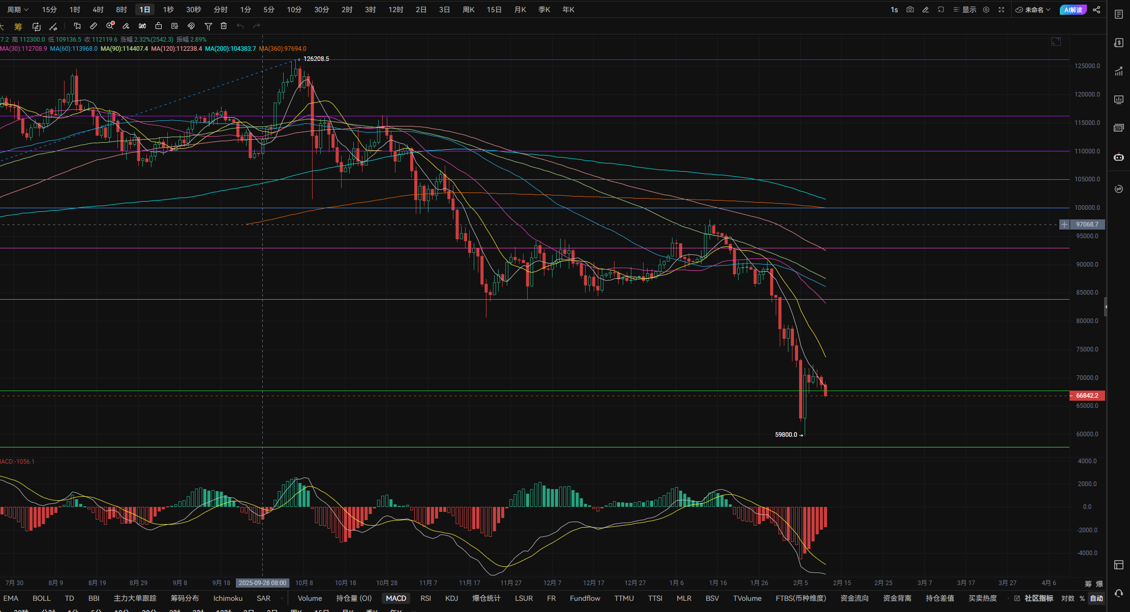Toggle logarithmic scale 对数
This screenshot has height=612, width=1130.
coord(1067,598)
